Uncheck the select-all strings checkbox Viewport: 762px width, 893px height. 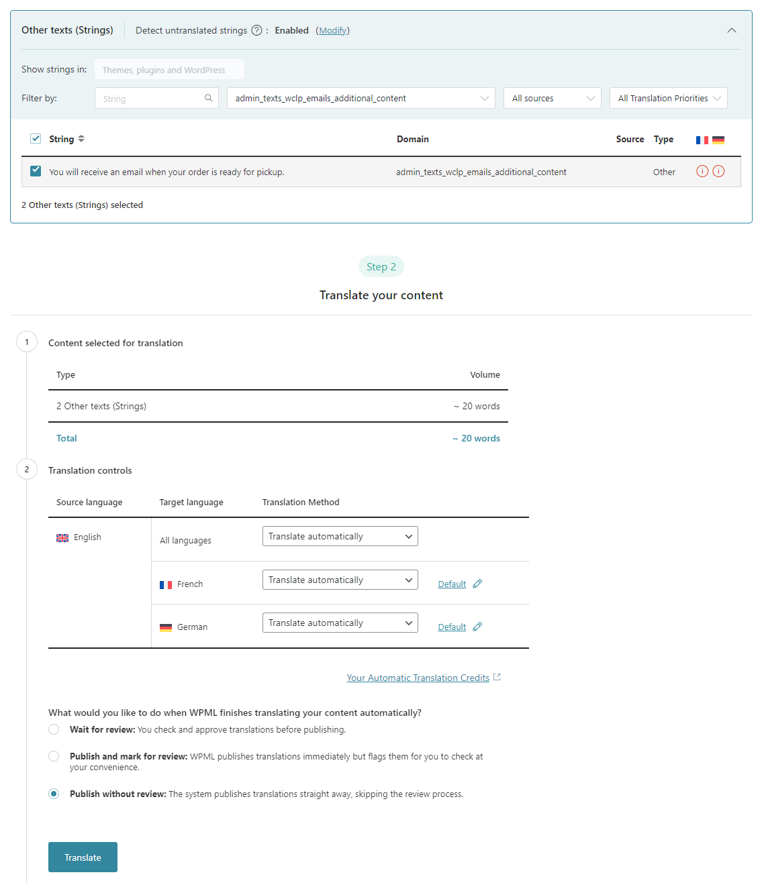click(x=35, y=138)
